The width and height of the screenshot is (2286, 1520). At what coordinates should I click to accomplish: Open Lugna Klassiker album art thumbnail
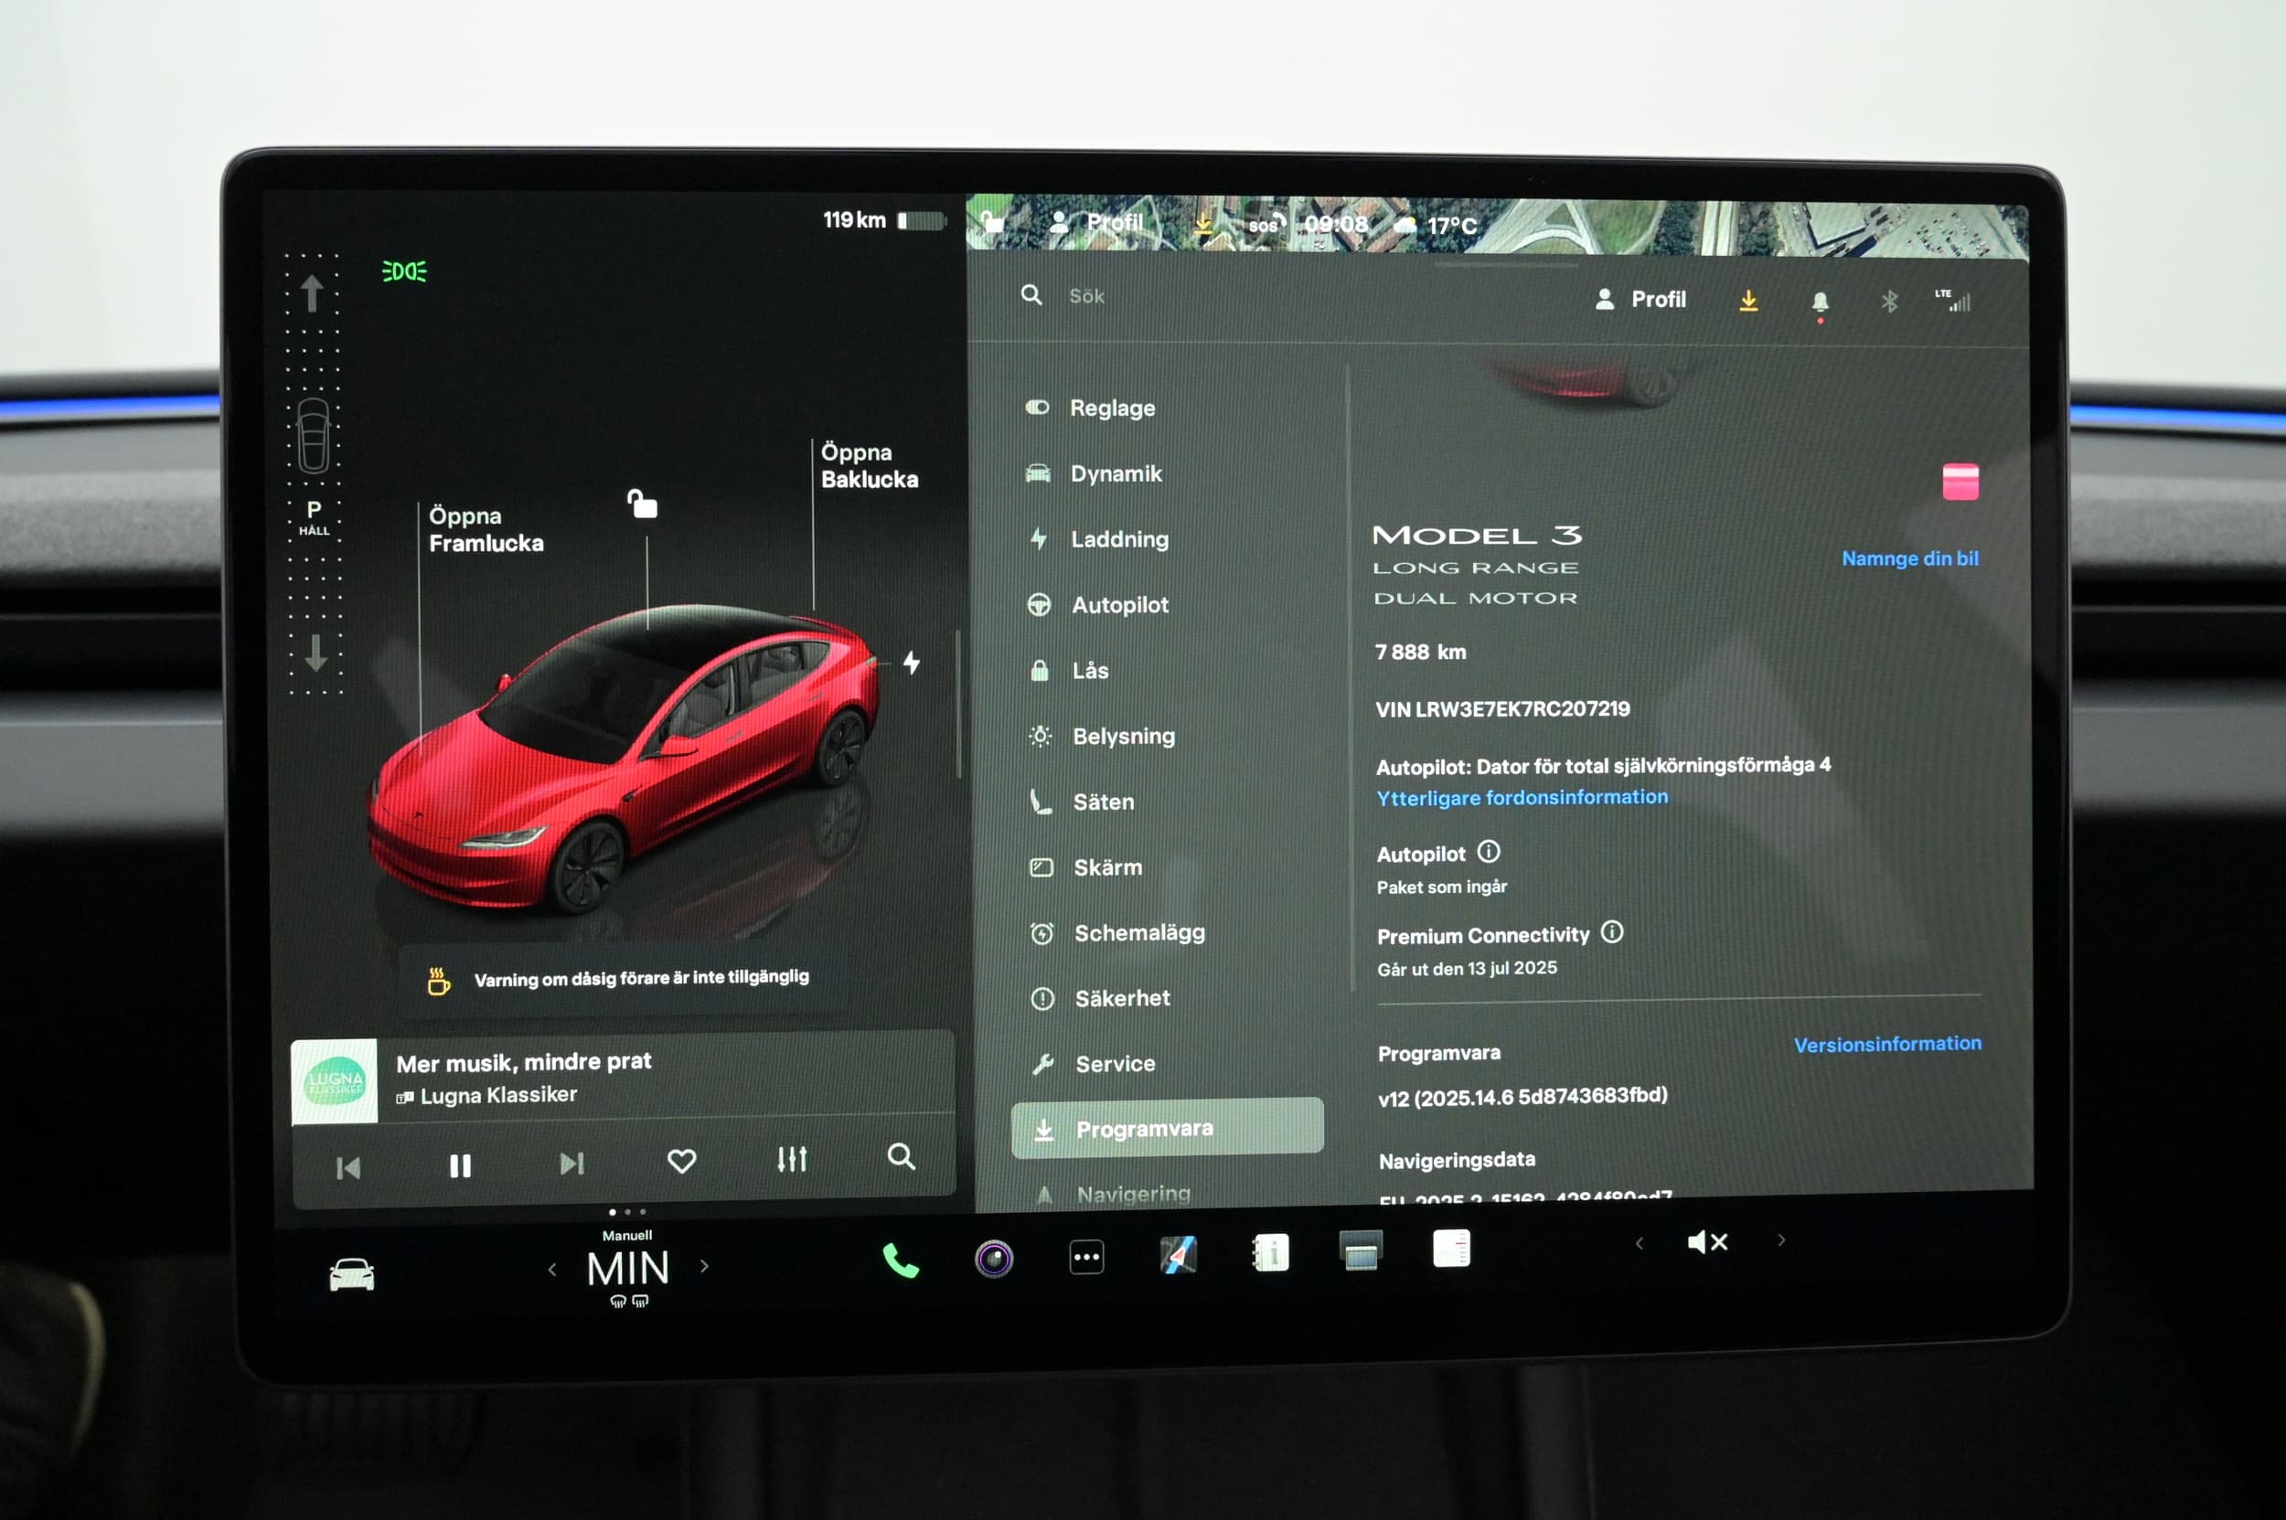[335, 1082]
